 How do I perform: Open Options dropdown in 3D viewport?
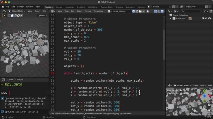pos(42,16)
